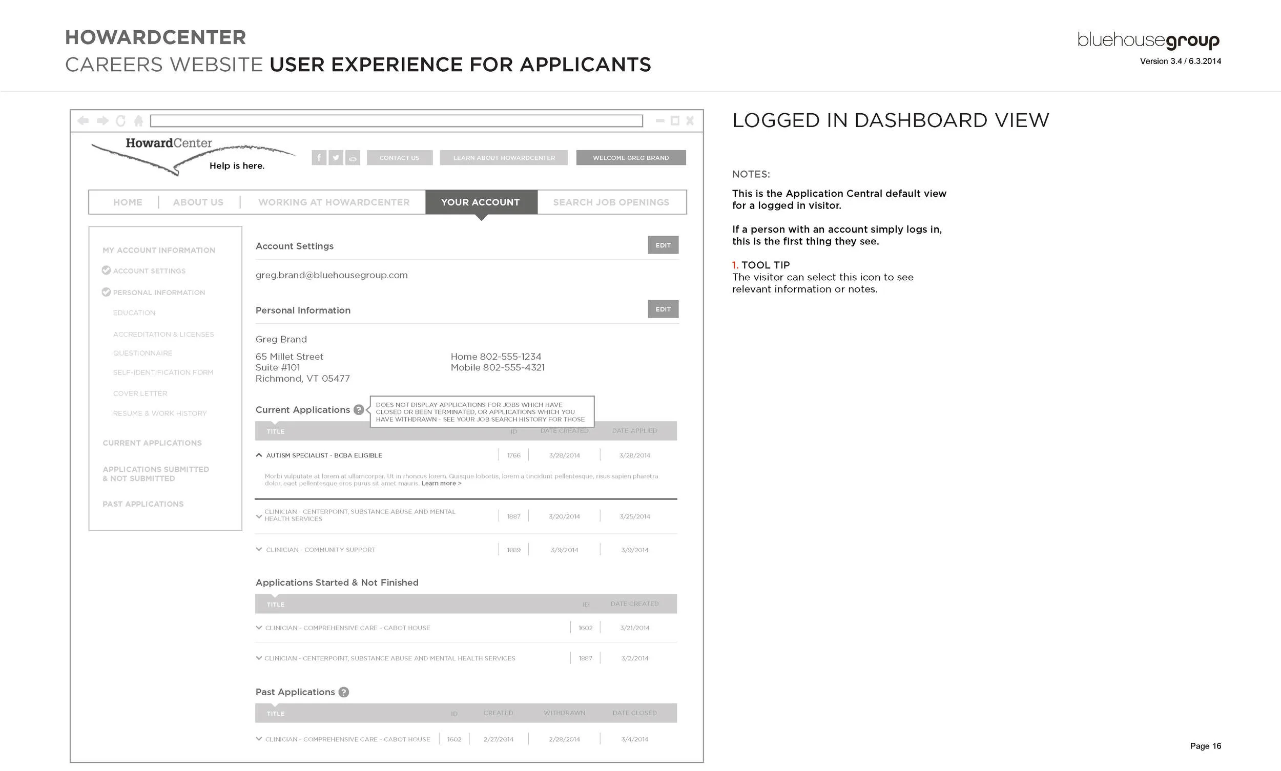Click the Twitter icon
Viewport: 1281px width, 771px height.
336,157
